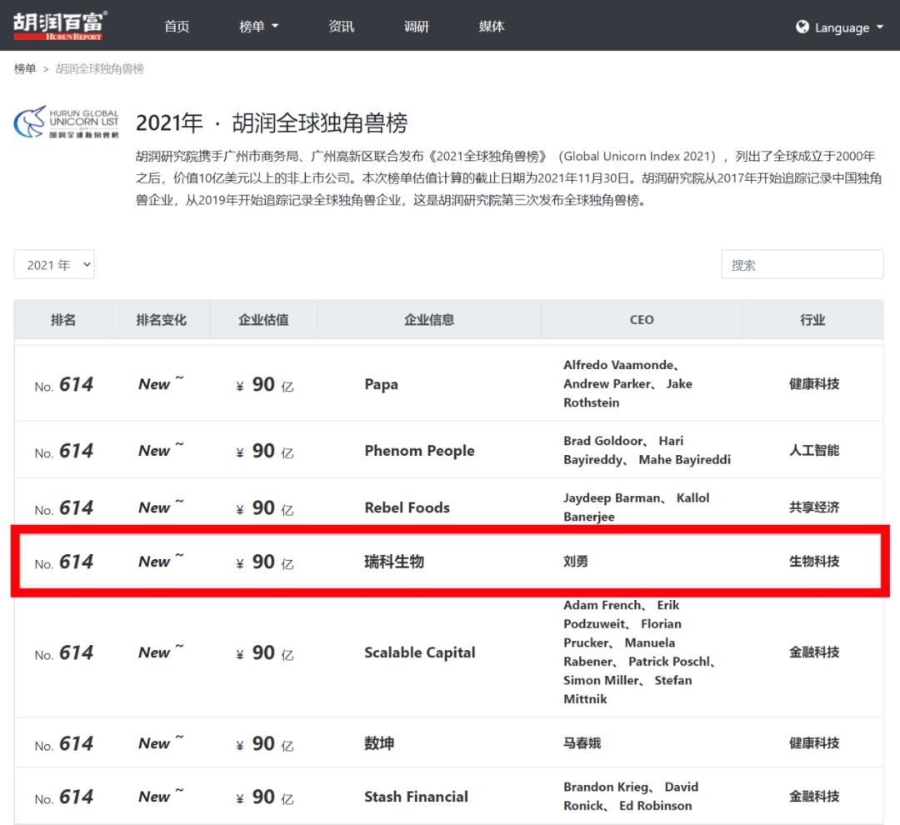Open the 2021 年 year selector

point(54,265)
